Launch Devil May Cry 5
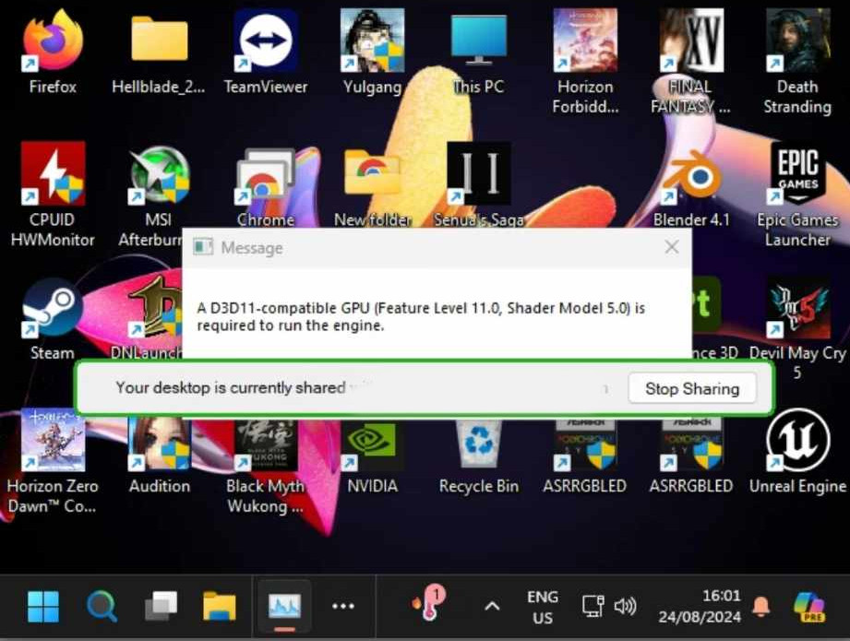 click(797, 327)
